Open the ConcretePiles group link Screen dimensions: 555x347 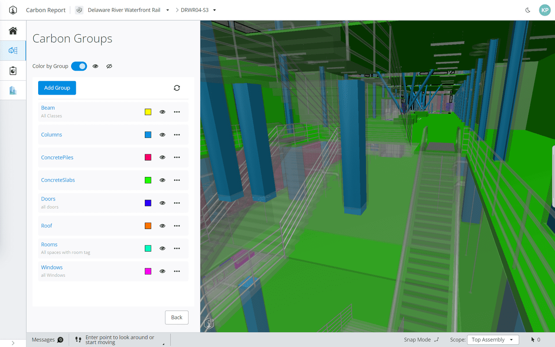point(57,157)
